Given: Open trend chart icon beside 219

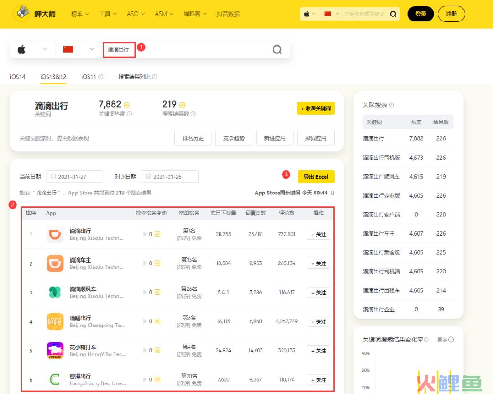Looking at the screenshot, I should pos(182,105).
